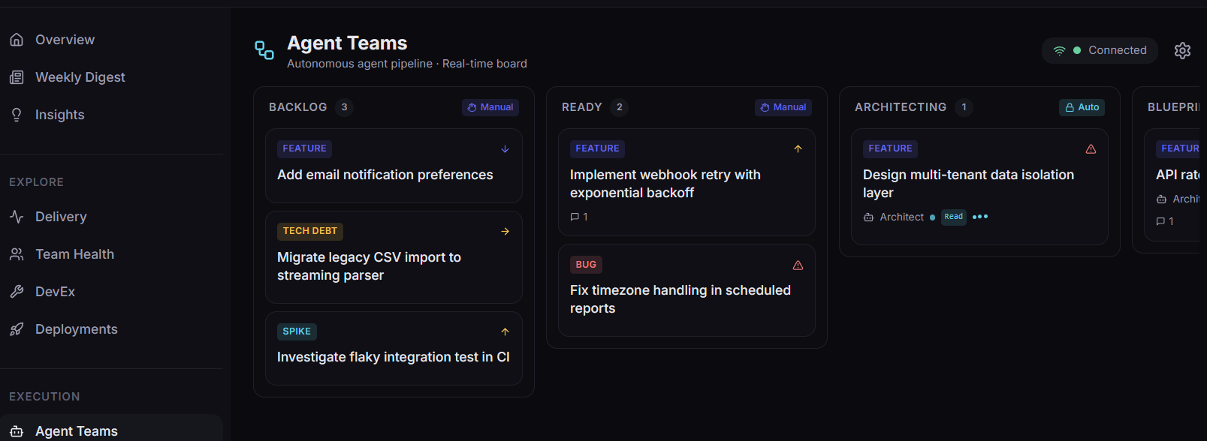Click the Agent Teams header pipeline icon

(264, 50)
